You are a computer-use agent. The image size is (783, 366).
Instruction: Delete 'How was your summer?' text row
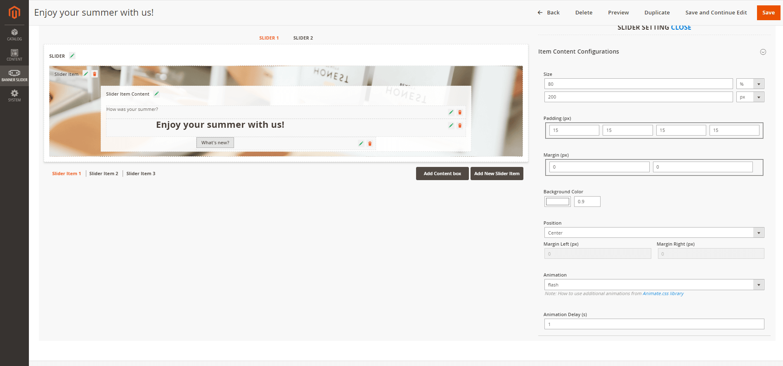(460, 112)
